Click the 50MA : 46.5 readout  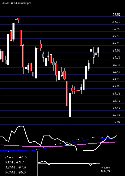16,172
